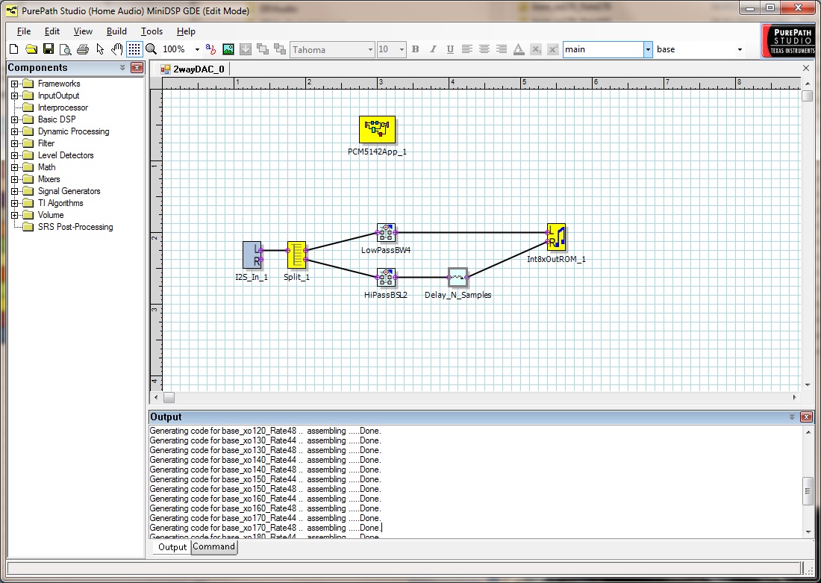Open the base dropdown
Image resolution: width=821 pixels, height=583 pixels.
740,49
